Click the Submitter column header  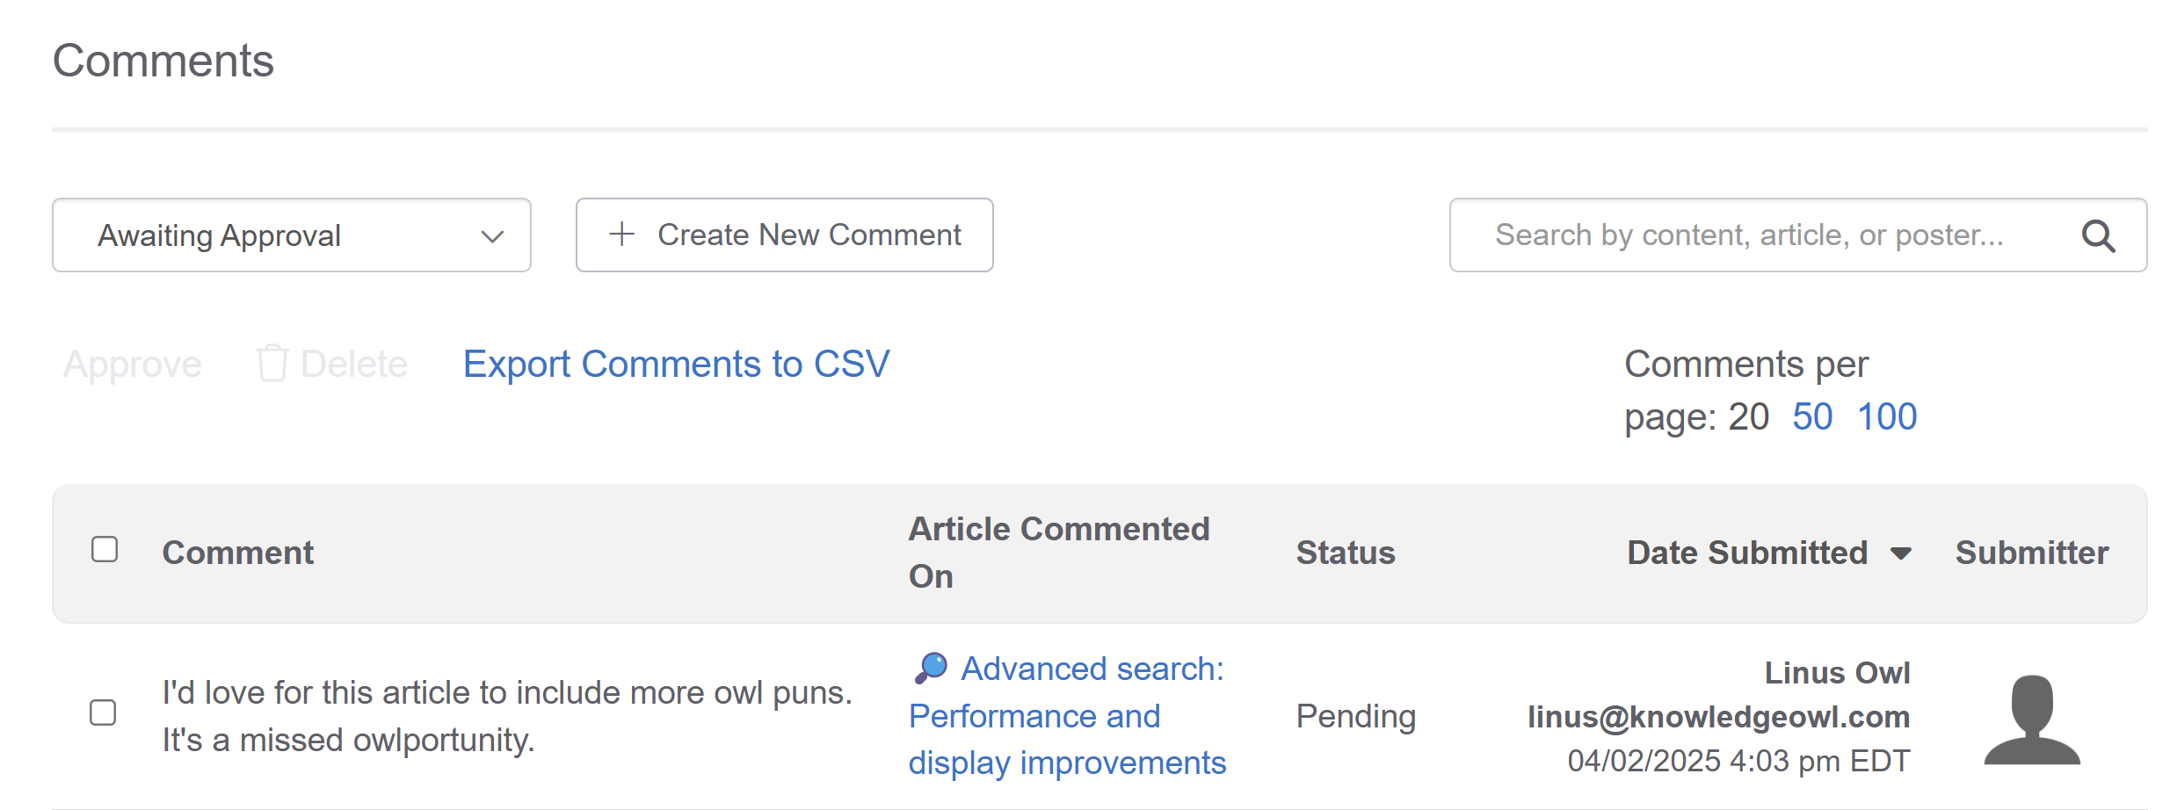(x=2032, y=553)
